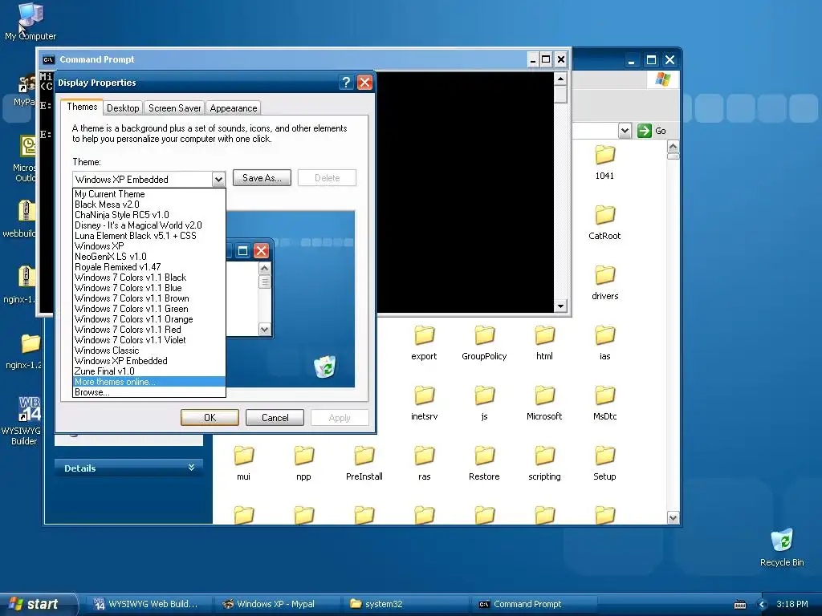
Task: Select Zune Final v1.0 theme
Action: pos(149,371)
